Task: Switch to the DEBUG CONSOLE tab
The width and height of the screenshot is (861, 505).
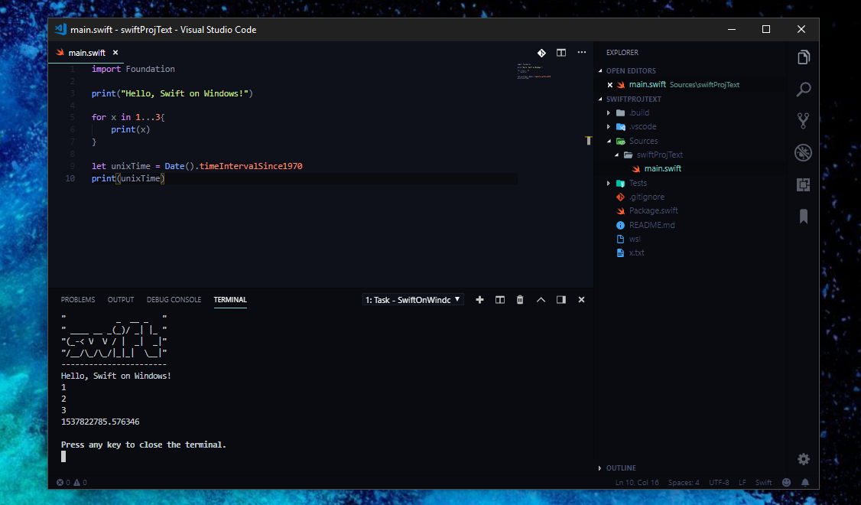Action: 174,299
